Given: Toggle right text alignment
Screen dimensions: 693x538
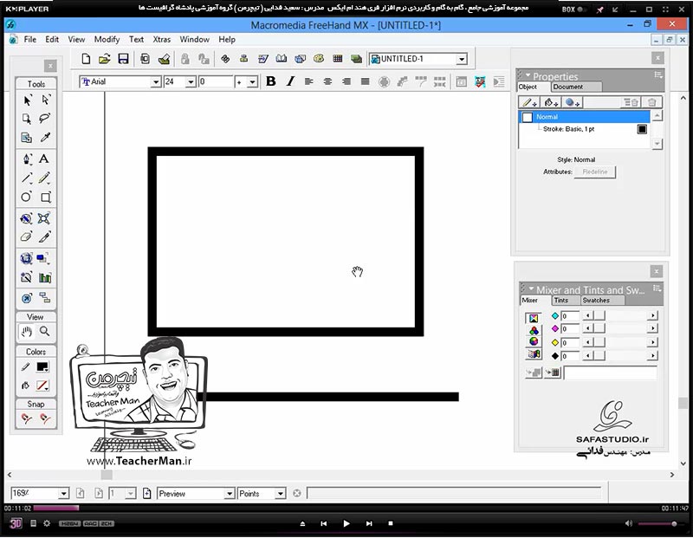Looking at the screenshot, I should [x=346, y=81].
